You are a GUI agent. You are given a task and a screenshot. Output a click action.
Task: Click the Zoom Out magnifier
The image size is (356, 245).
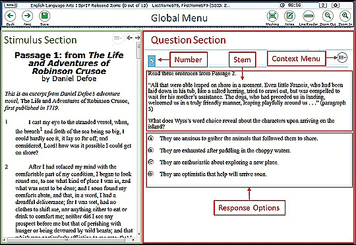click(328, 16)
